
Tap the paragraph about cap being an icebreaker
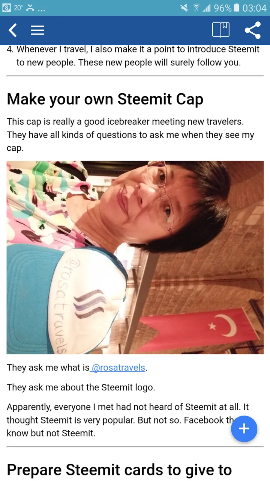(130, 135)
